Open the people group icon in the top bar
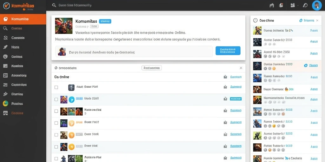The image size is (325, 162). [293, 5]
